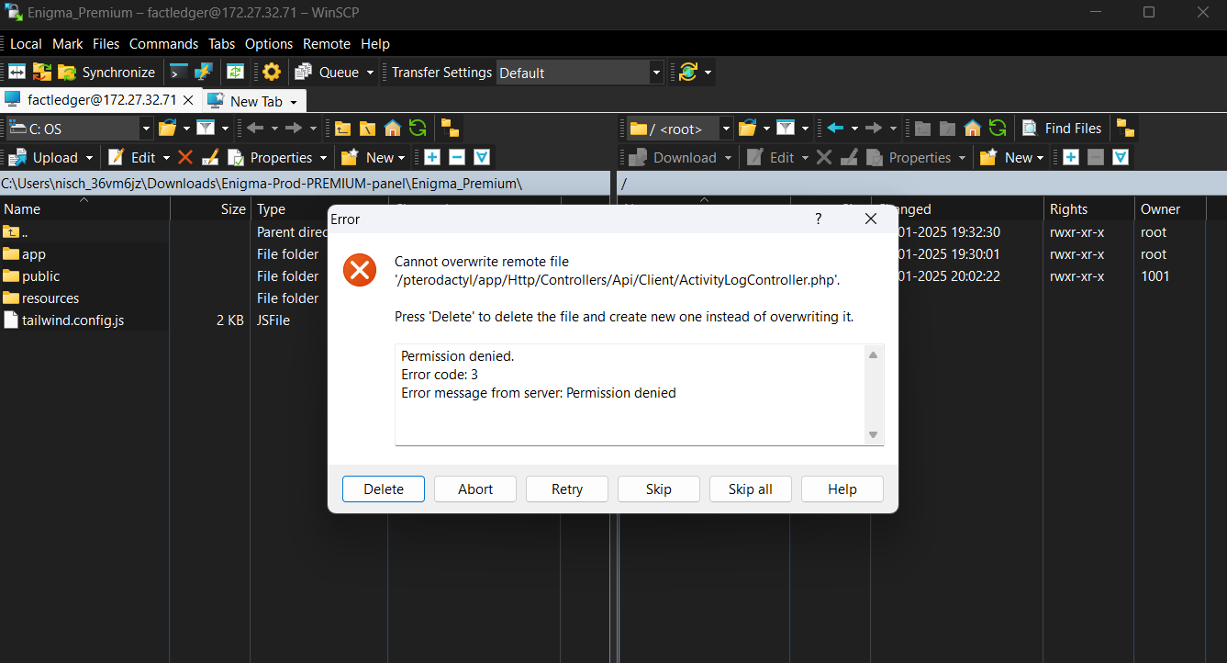Click the globe refresh session icon

[687, 72]
